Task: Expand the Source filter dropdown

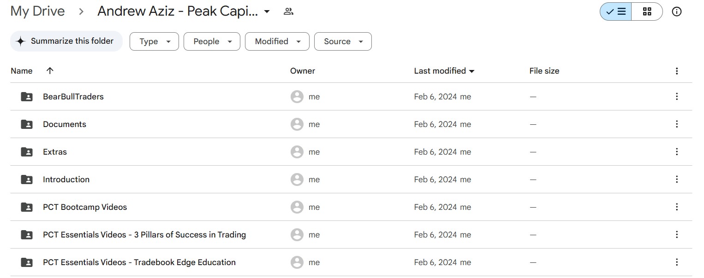Action: 343,41
